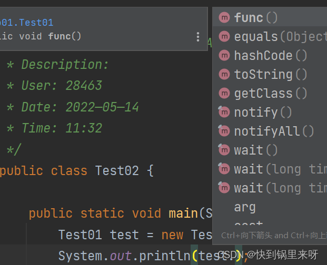
Task: Click the method icon beside getClass()
Action: (x=224, y=93)
